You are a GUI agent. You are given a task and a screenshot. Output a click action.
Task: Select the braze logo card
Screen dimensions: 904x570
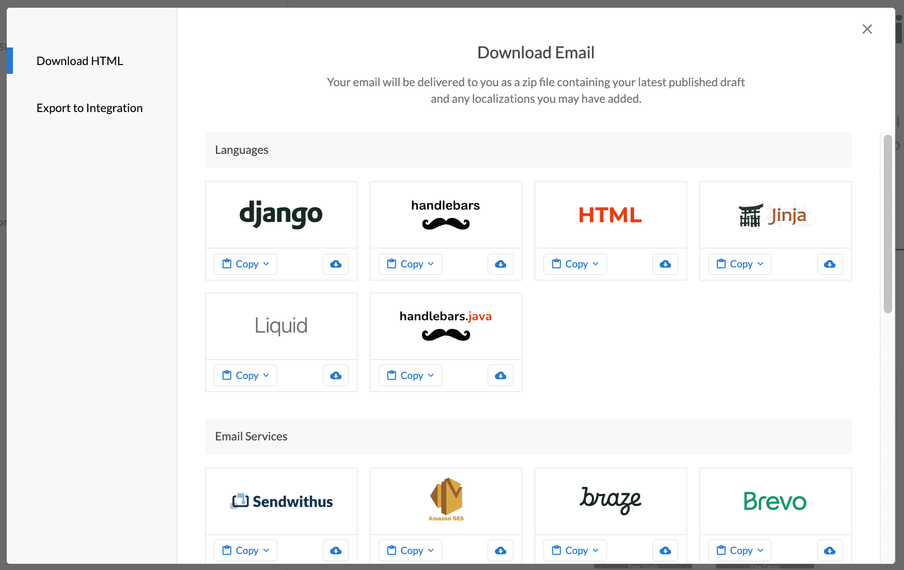(x=610, y=500)
